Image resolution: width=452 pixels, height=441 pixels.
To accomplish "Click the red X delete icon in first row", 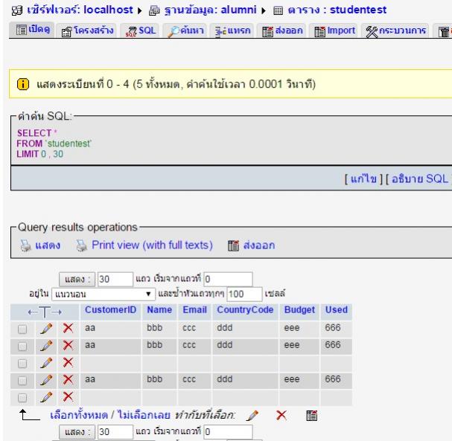I will [69, 326].
